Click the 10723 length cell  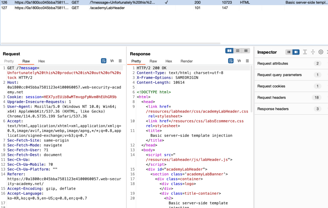click(227, 3)
